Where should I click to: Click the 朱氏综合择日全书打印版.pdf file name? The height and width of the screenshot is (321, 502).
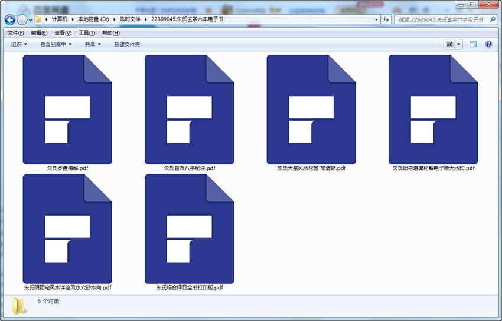[190, 287]
